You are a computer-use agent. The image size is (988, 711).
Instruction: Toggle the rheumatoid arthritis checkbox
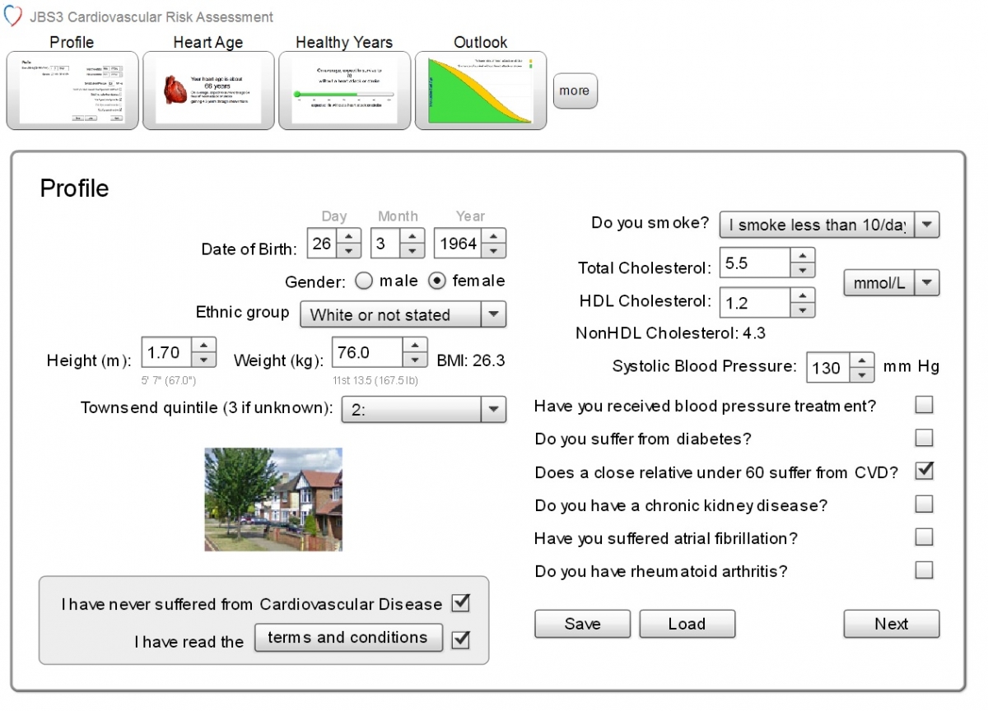tap(924, 571)
